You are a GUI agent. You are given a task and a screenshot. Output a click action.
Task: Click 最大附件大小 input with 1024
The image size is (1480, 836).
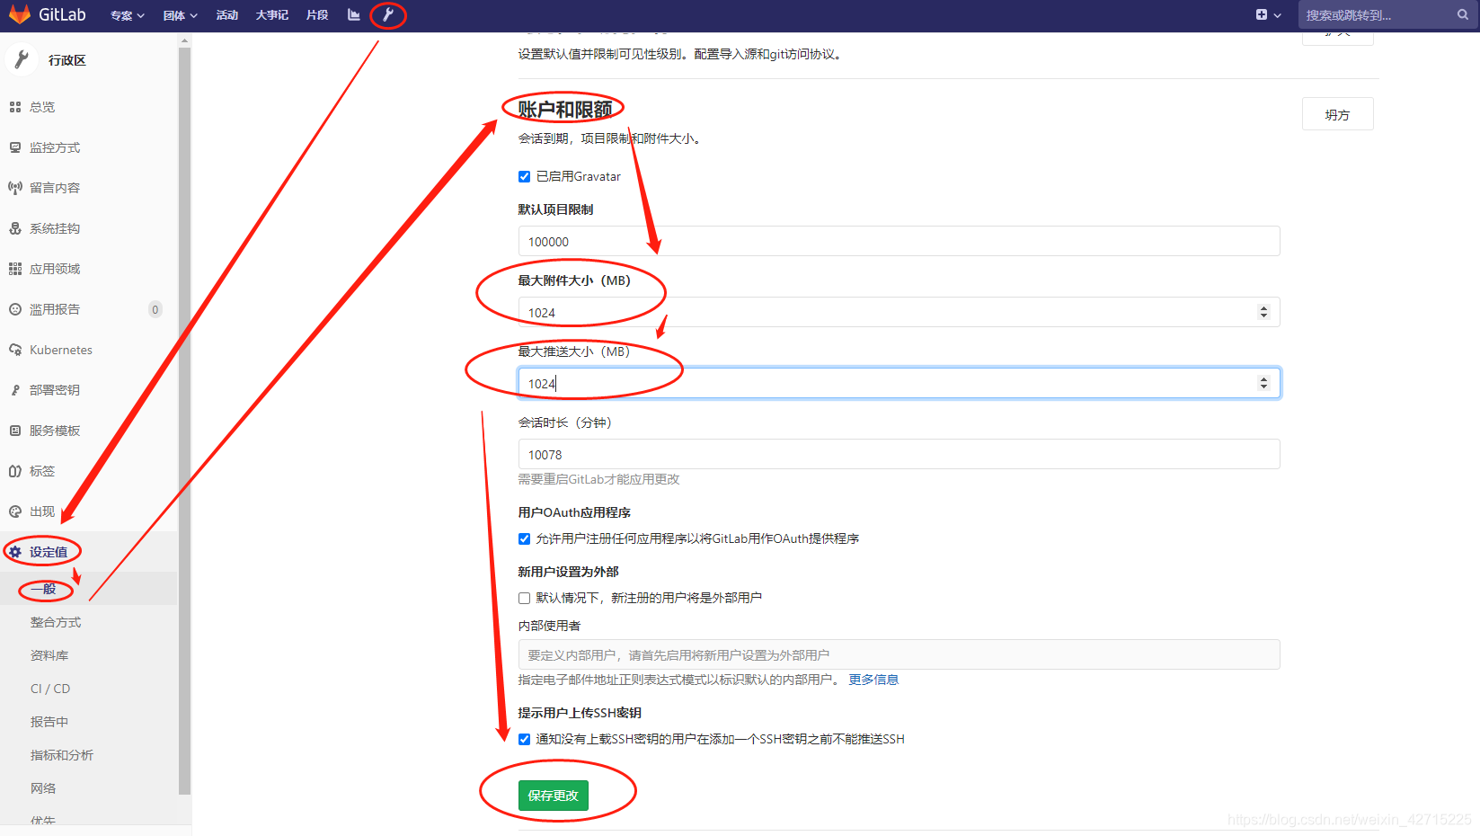(899, 312)
